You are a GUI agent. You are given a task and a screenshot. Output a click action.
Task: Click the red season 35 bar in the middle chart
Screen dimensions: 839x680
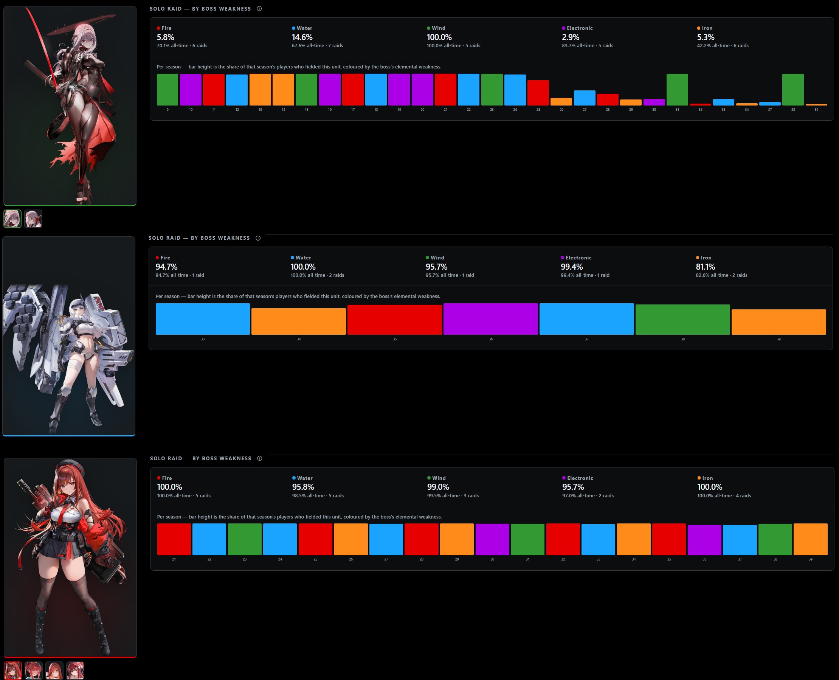pos(395,320)
